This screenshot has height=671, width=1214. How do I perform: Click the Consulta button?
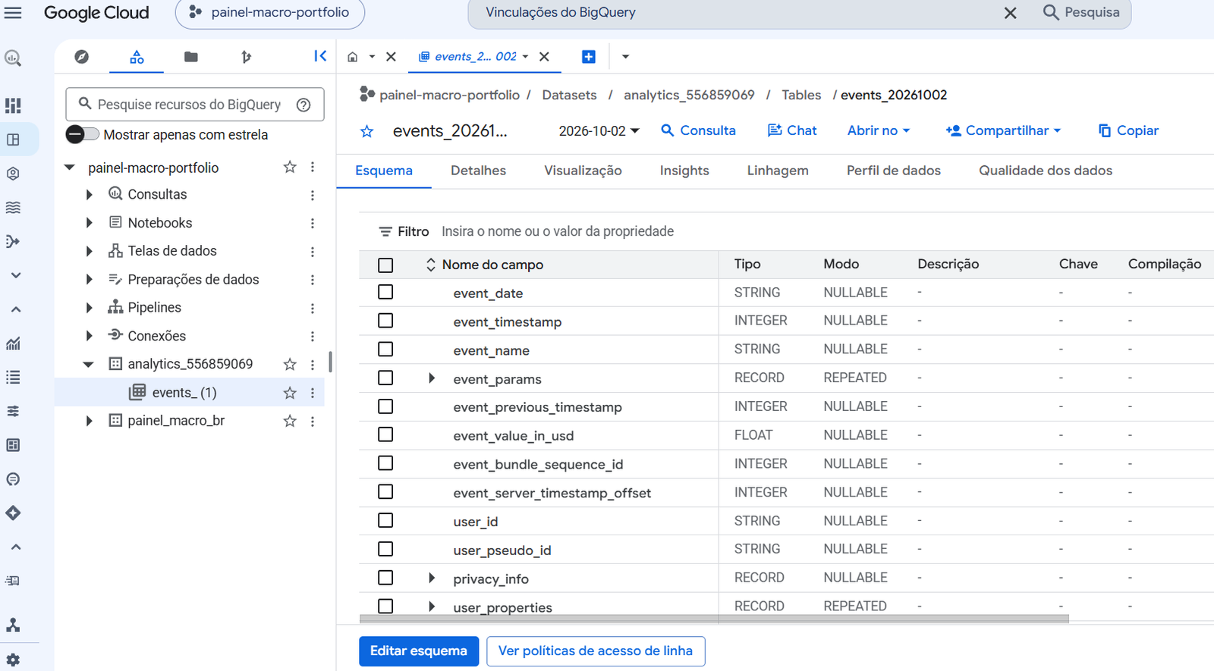(698, 130)
